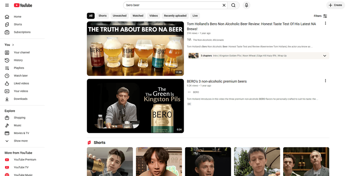Select the Unwatched filter chip

click(x=119, y=16)
